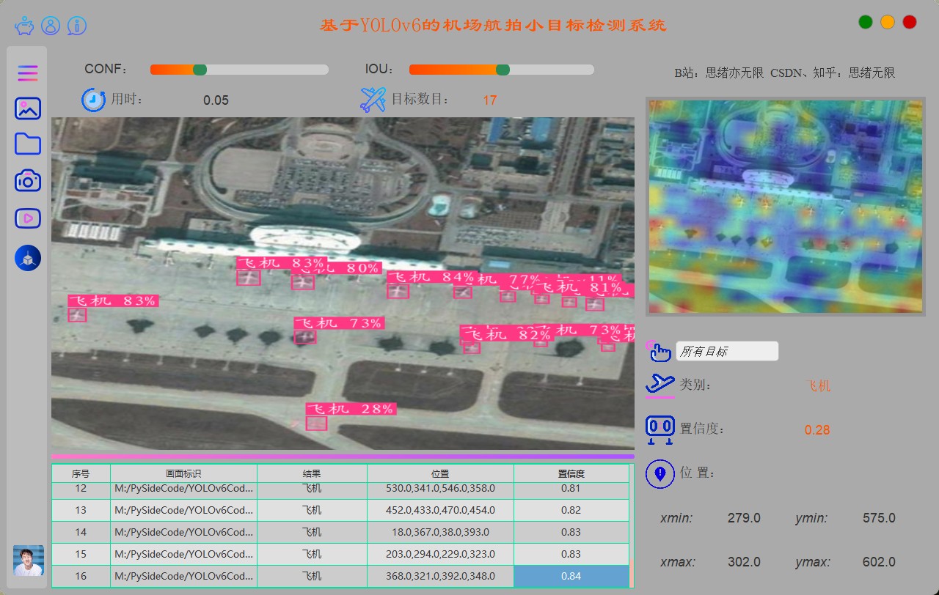Click the blue 3D cube model icon
939x595 pixels.
tap(28, 258)
